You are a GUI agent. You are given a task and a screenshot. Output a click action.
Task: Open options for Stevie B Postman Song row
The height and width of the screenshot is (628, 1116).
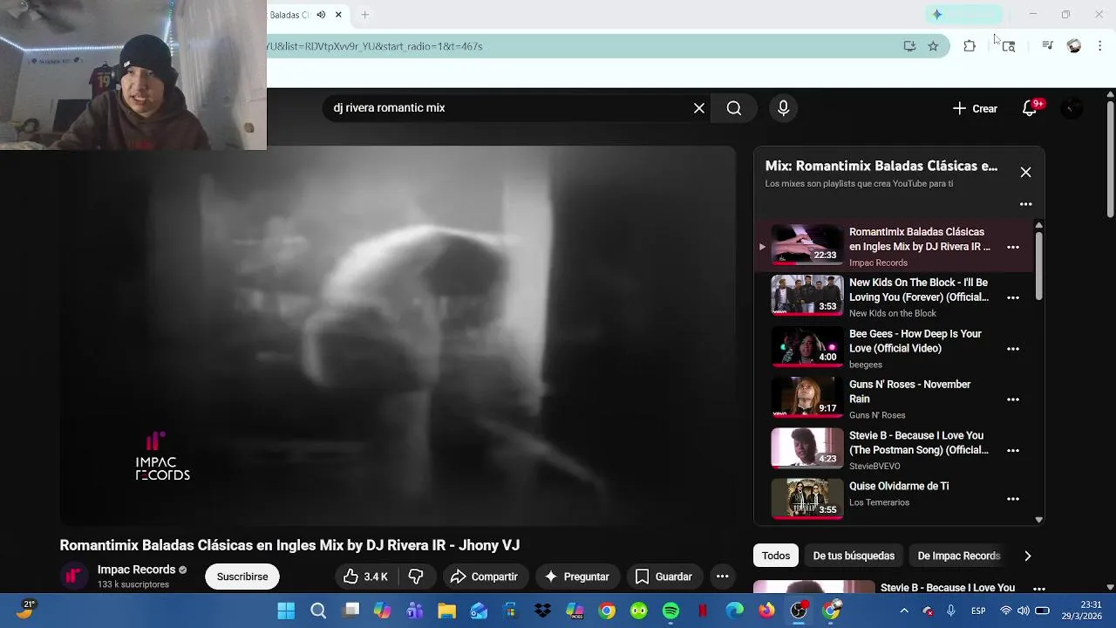pos(1013,450)
